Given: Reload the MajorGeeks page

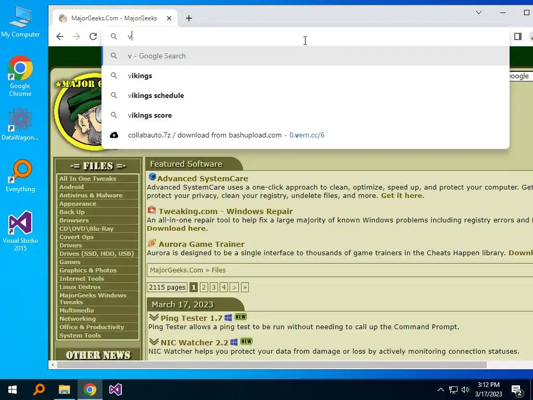Looking at the screenshot, I should pos(93,36).
